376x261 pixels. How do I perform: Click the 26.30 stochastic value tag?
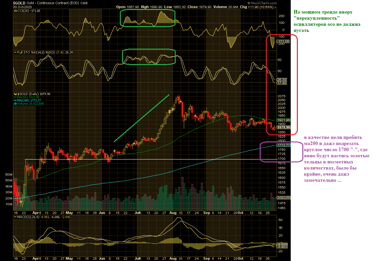(x=282, y=80)
